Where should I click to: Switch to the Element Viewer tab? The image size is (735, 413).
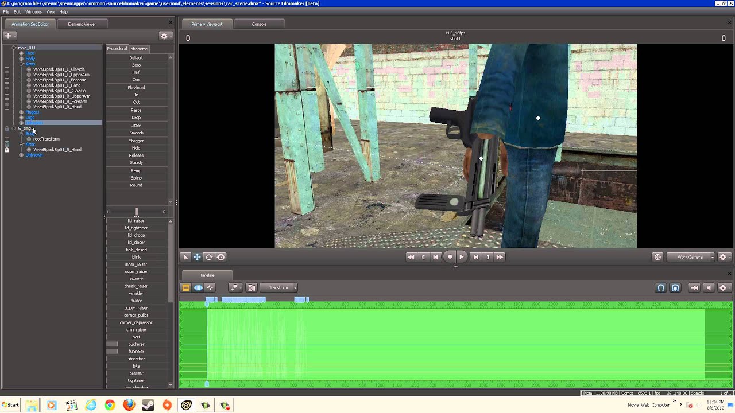(x=82, y=24)
